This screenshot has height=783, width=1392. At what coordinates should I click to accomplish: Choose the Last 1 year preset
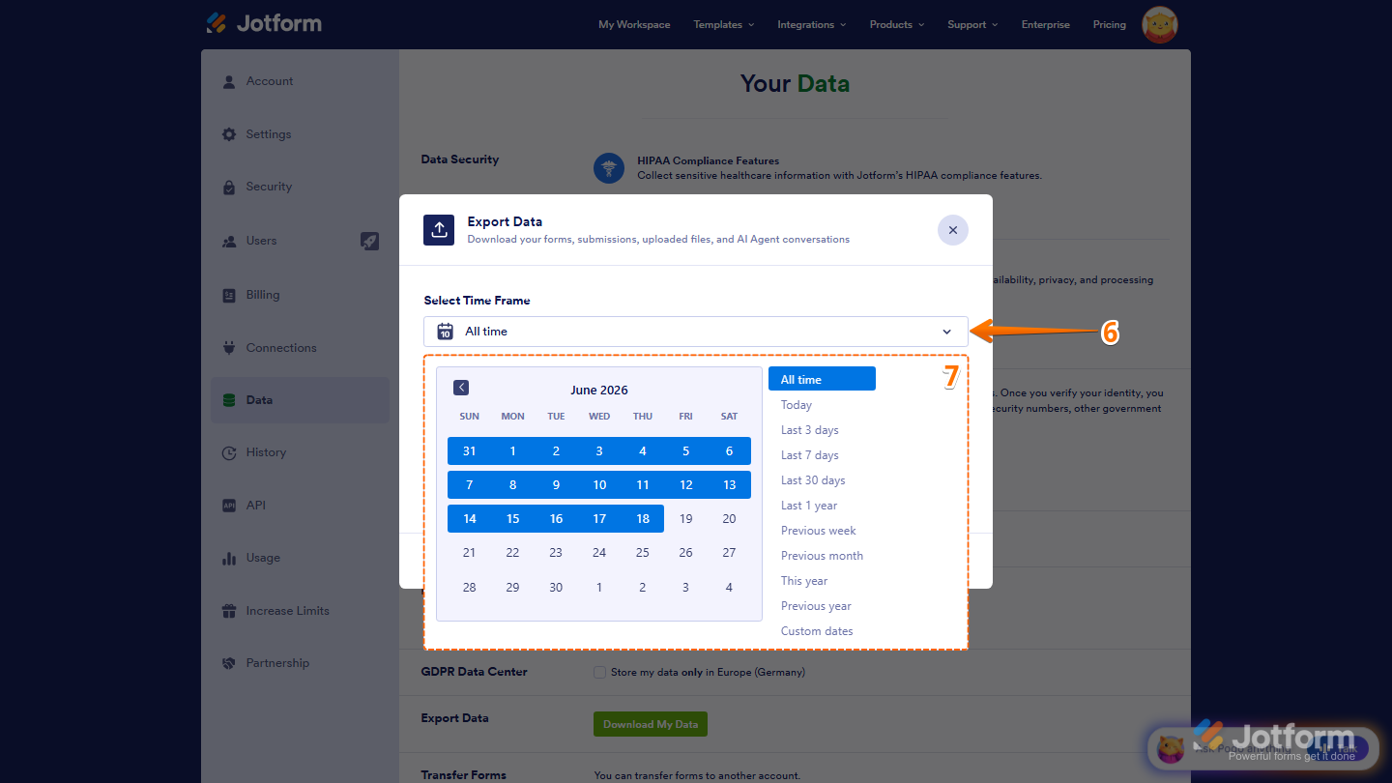(809, 506)
